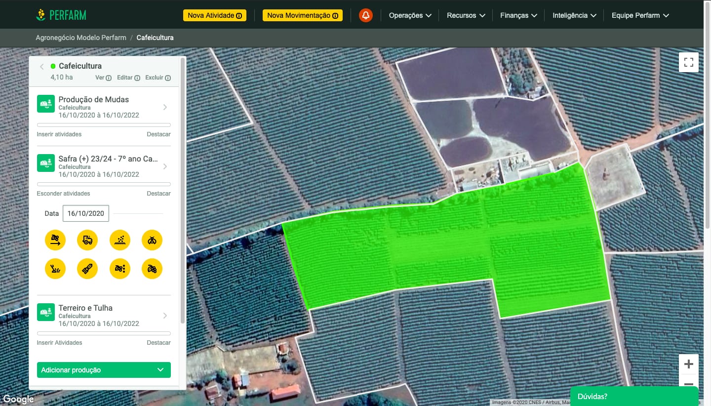Open the Finanças menu

point(518,15)
